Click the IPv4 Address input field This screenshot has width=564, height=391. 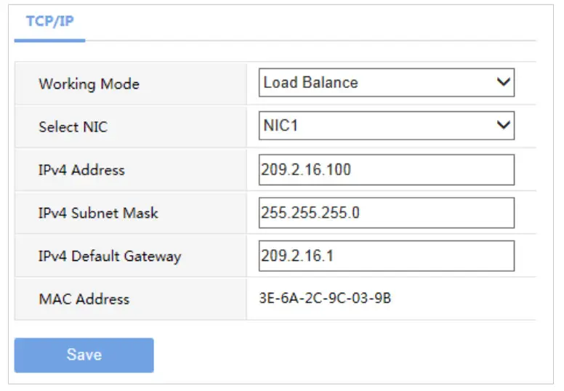click(386, 170)
